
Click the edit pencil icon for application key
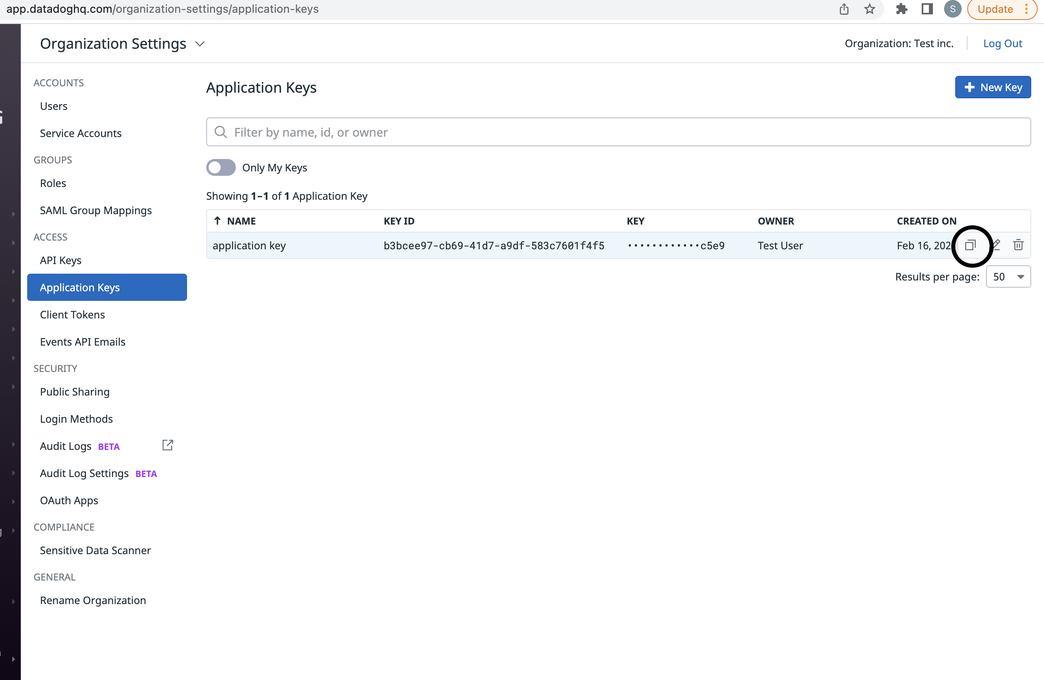pyautogui.click(x=995, y=245)
